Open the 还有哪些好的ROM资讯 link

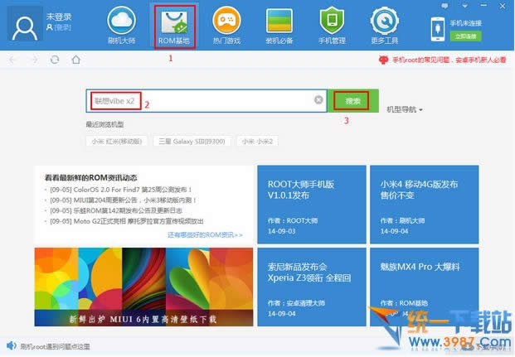coord(205,234)
